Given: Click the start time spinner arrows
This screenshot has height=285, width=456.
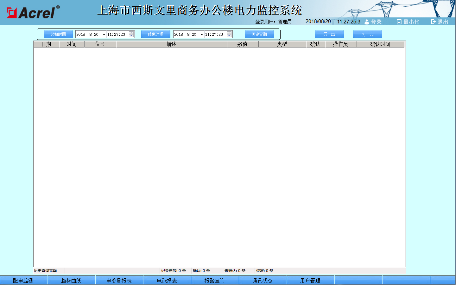Looking at the screenshot, I should click(131, 34).
